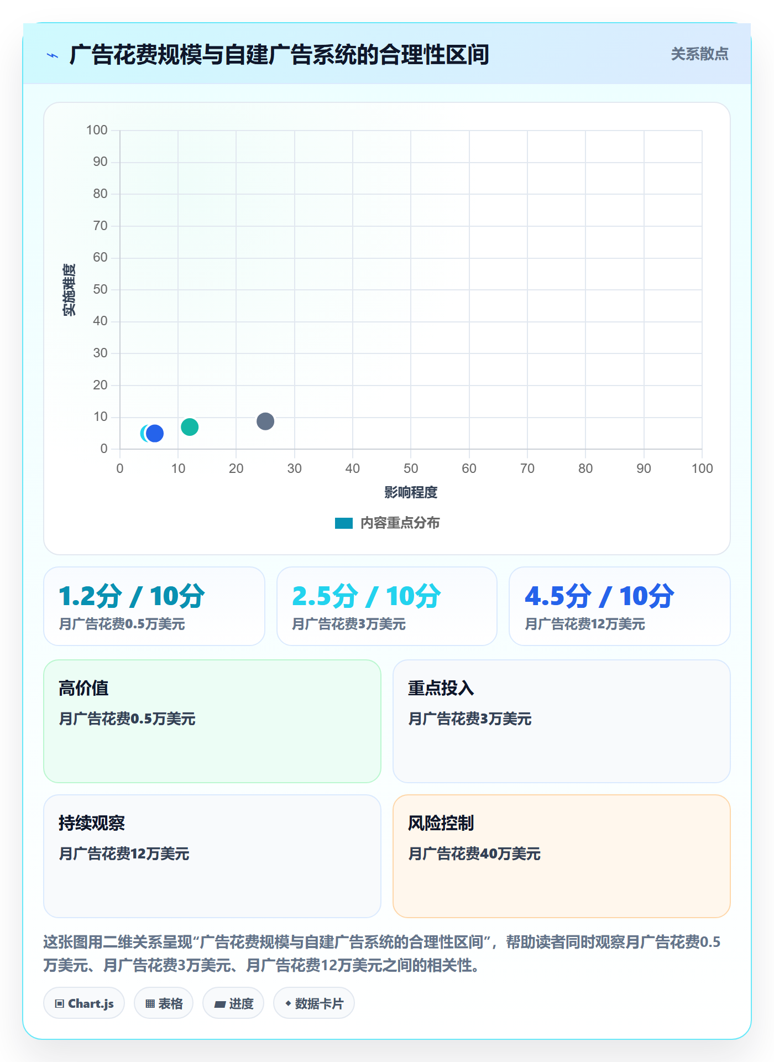This screenshot has height=1062, width=774.
Task: Click 月广告花费12万美元 in the 持续观察 card
Action: point(124,854)
